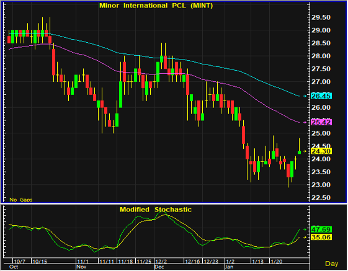Screen dimensions: 348x271
Task: Click the Nov month label on the axis
Action: coord(81,267)
